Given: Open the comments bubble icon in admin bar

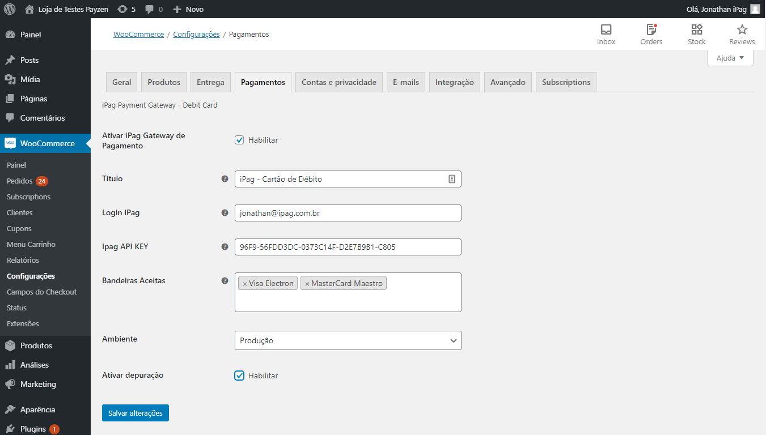Looking at the screenshot, I should pyautogui.click(x=149, y=10).
